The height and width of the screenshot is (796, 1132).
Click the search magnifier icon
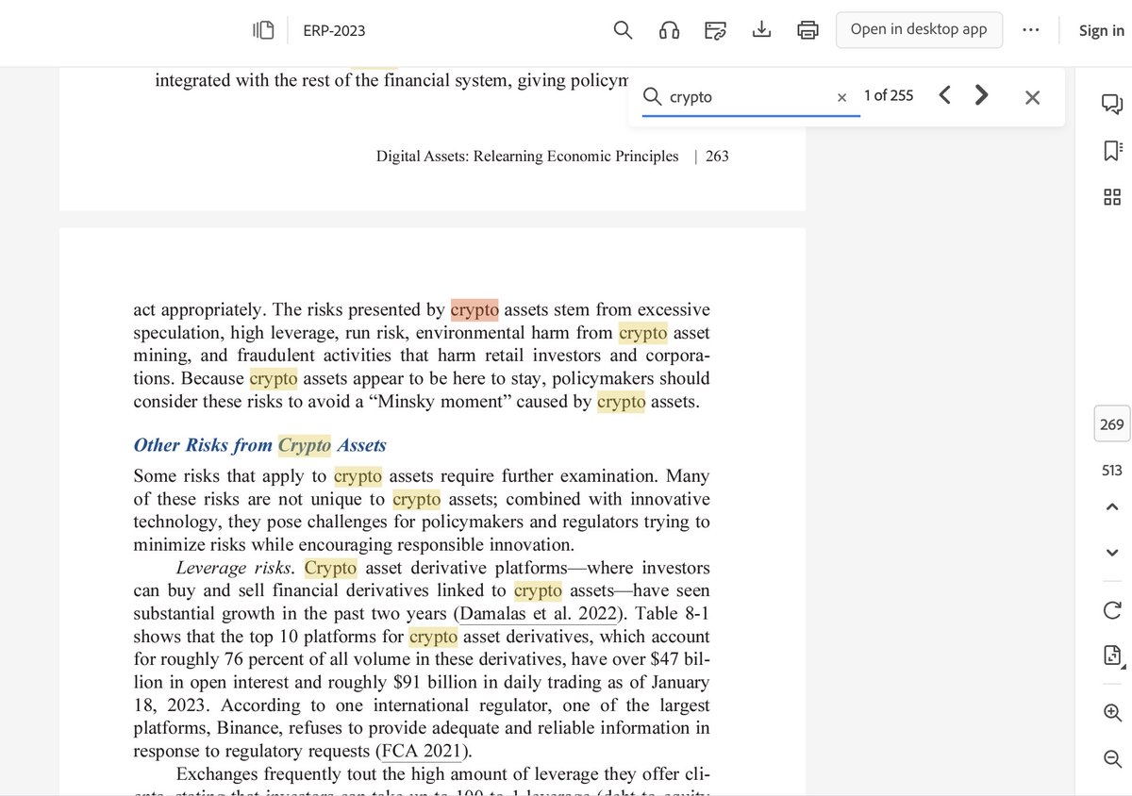pyautogui.click(x=623, y=29)
